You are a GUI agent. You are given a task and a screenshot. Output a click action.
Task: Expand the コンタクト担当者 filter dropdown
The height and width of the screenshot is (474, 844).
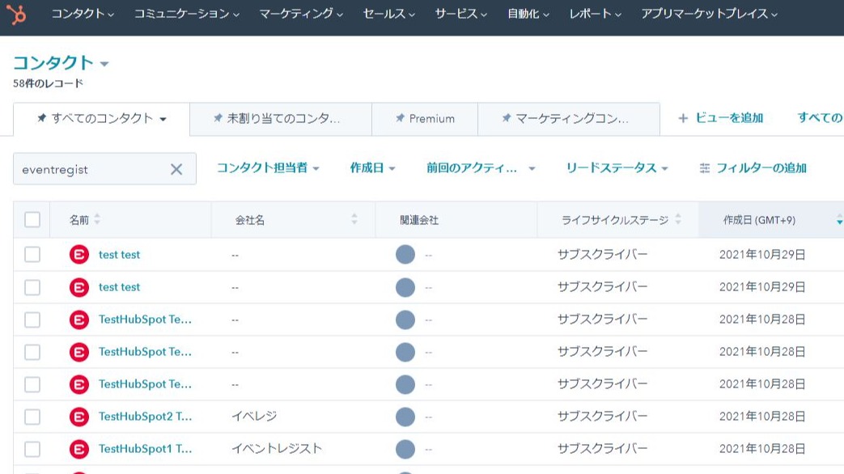point(268,168)
